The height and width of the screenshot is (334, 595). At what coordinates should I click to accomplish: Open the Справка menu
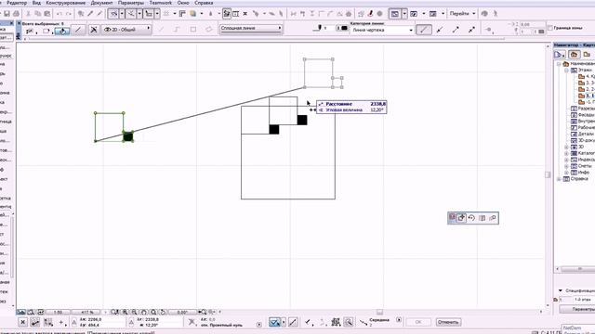tap(204, 3)
